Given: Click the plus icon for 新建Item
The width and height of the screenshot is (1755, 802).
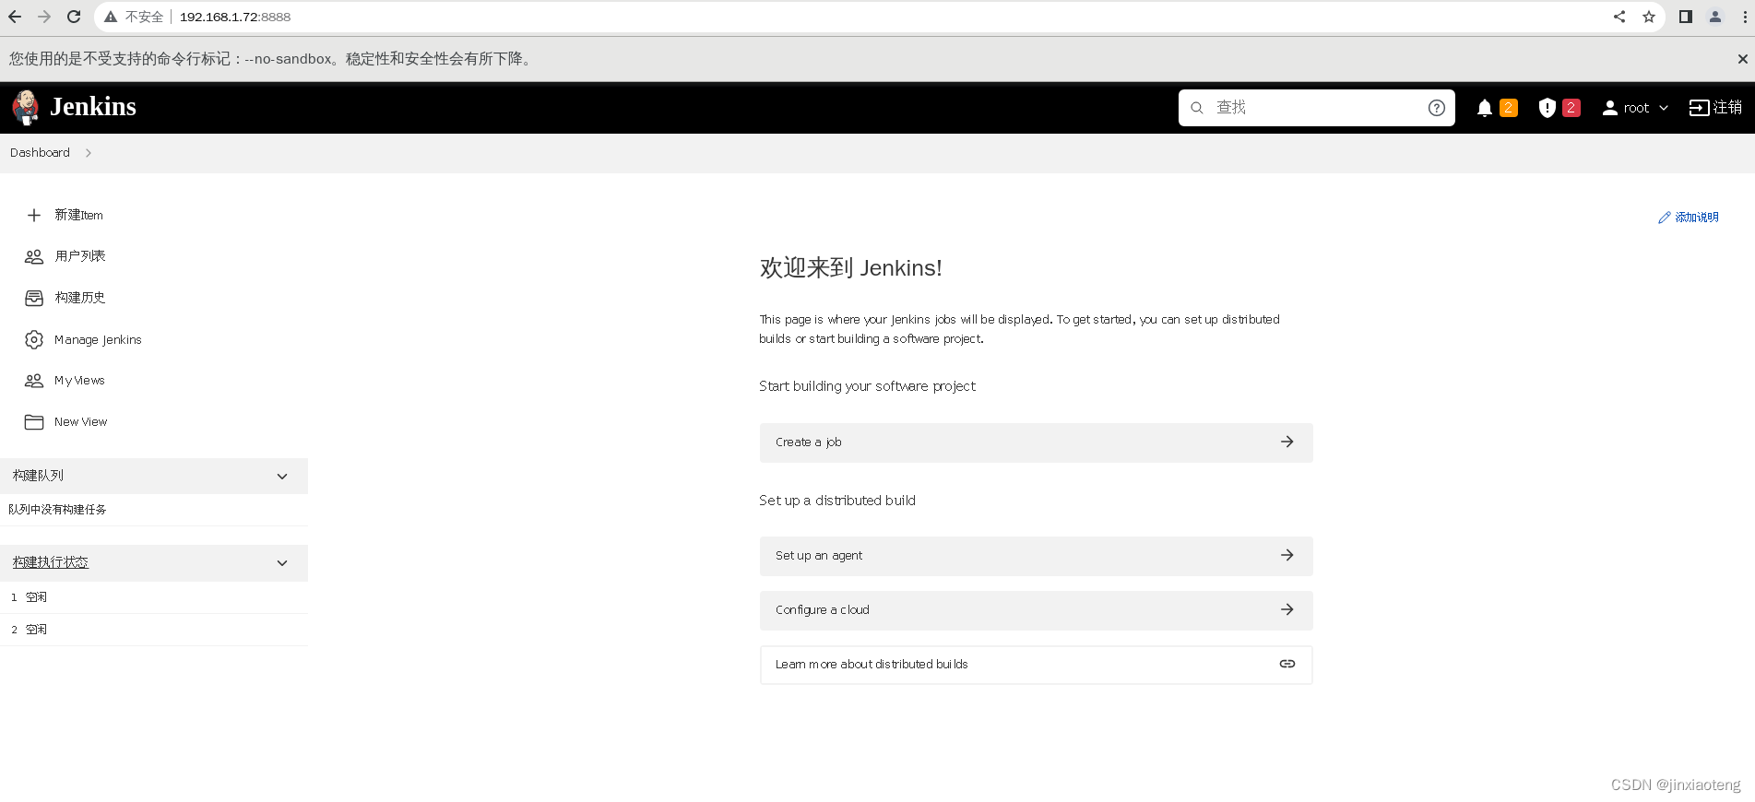Looking at the screenshot, I should [34, 215].
